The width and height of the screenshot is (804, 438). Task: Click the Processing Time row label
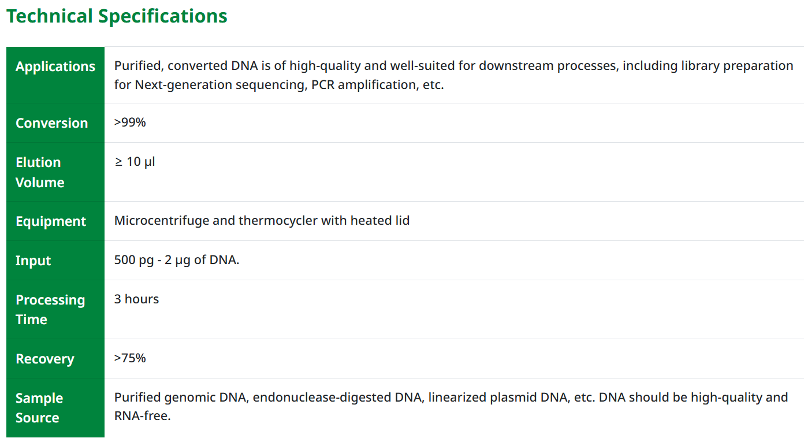50,310
